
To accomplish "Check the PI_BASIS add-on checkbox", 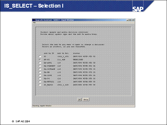I will pyautogui.click(x=40, y=85).
